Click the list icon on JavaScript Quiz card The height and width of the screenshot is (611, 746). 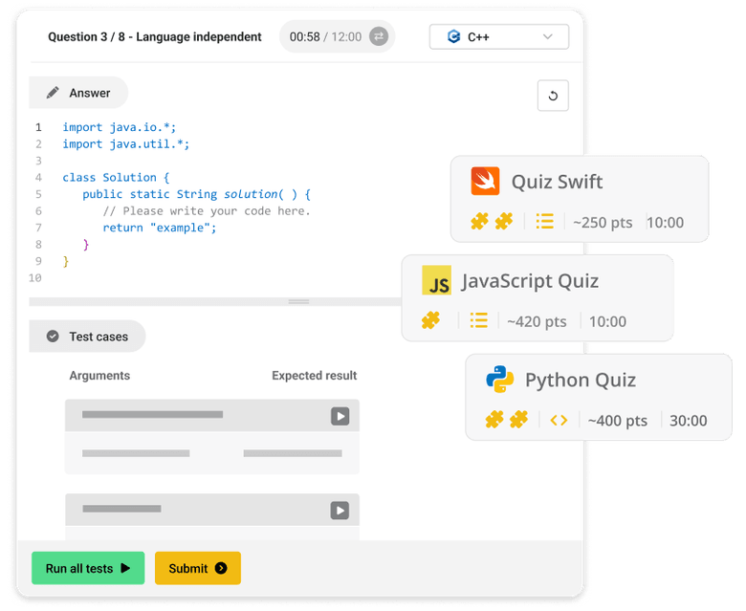[x=479, y=320]
